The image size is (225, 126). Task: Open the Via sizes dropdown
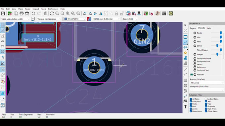click(49, 19)
